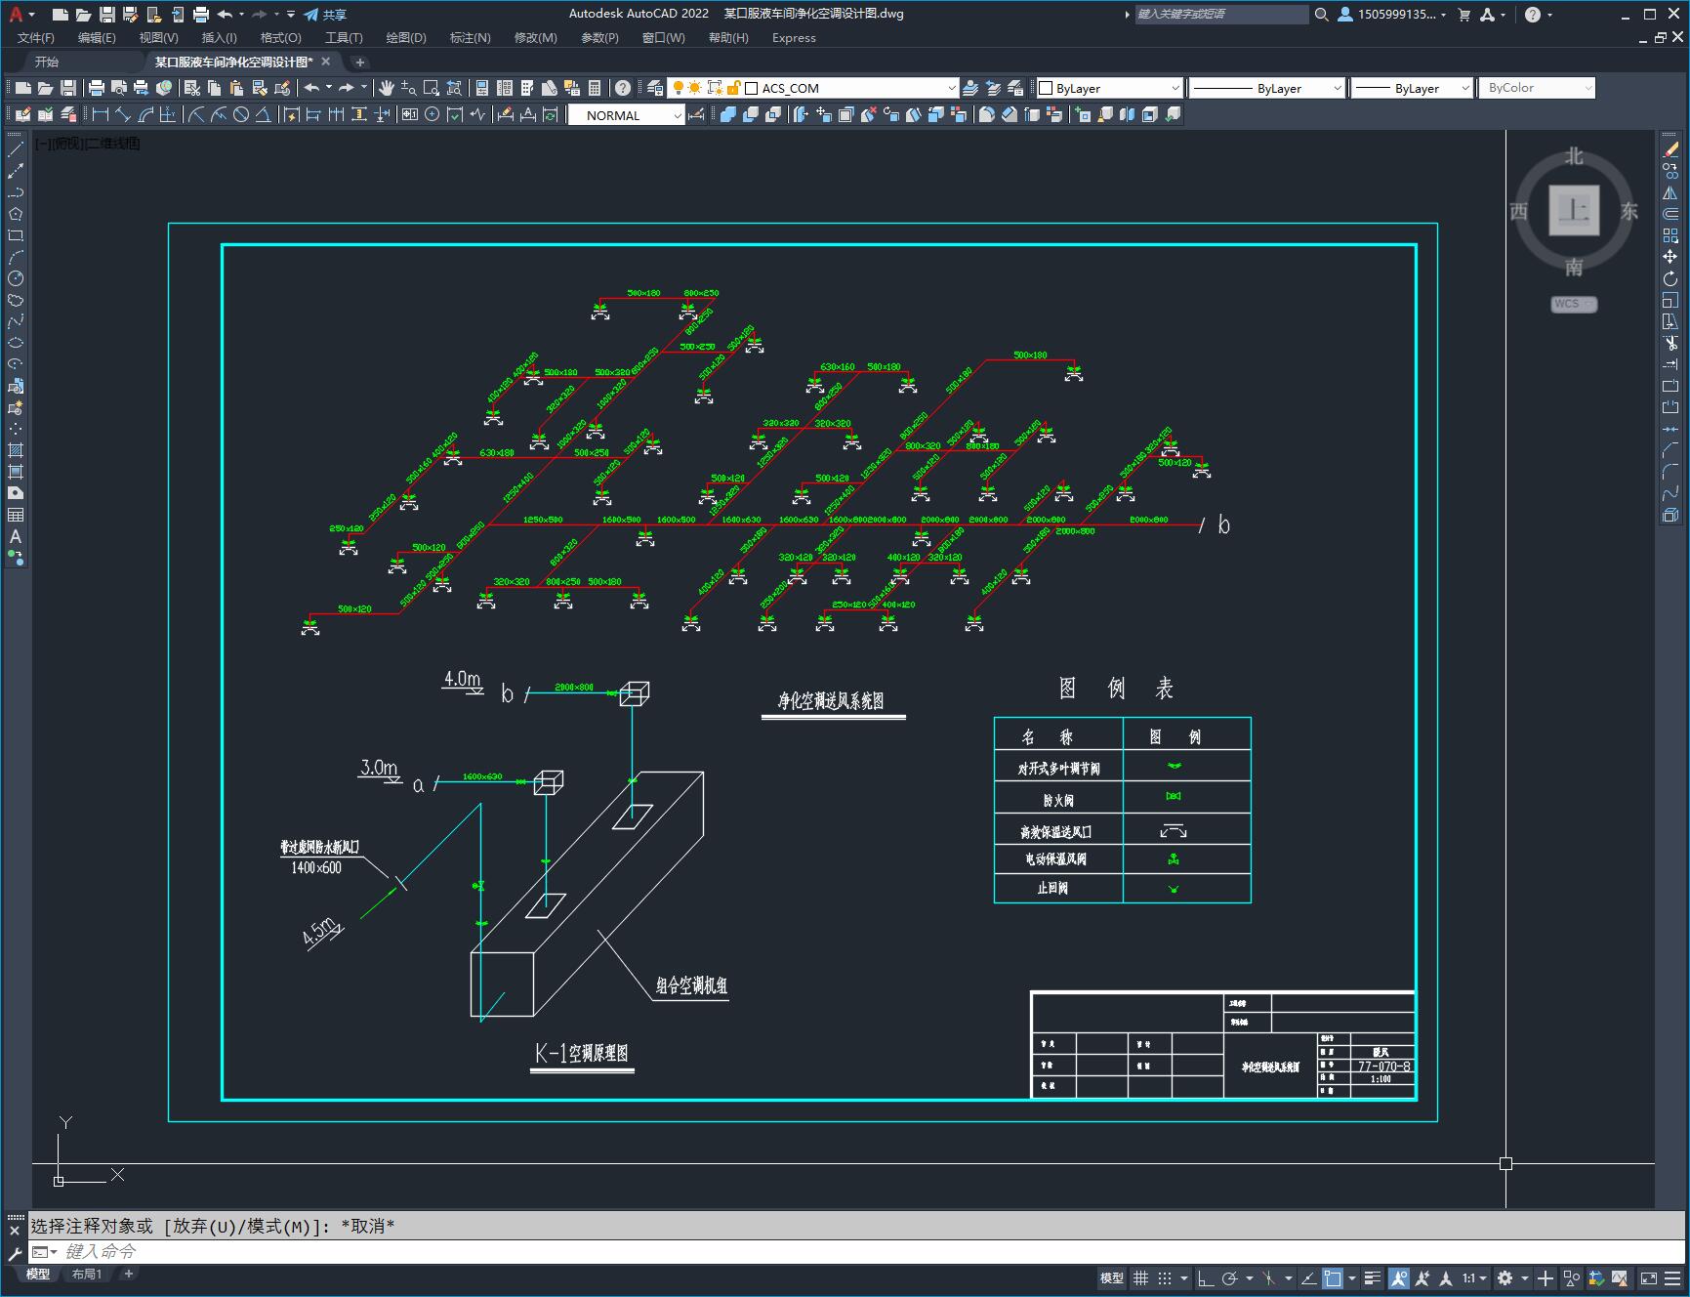Toggle polar tracking in status bar
1690x1297 pixels.
pos(1230,1277)
